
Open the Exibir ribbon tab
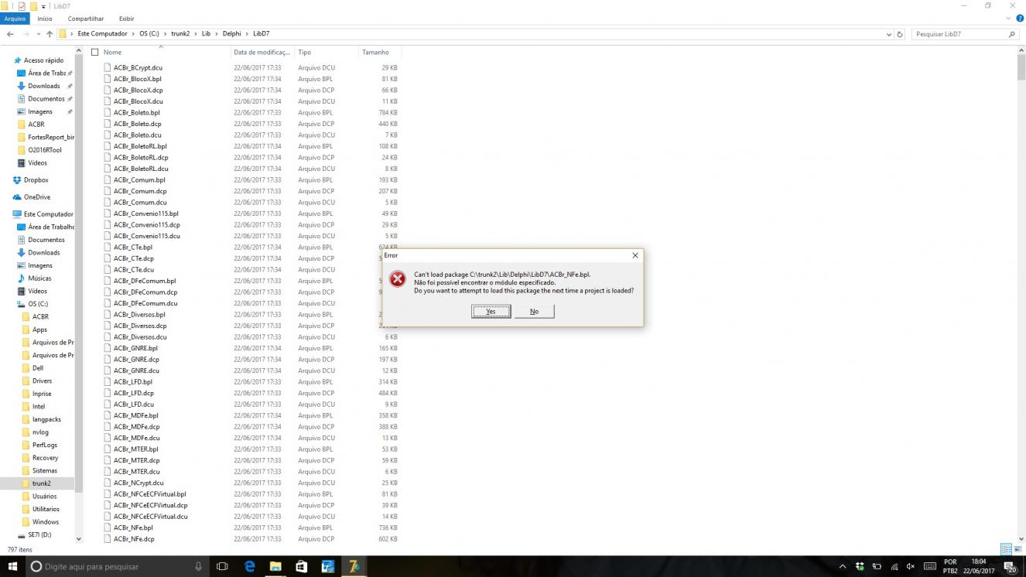126,19
